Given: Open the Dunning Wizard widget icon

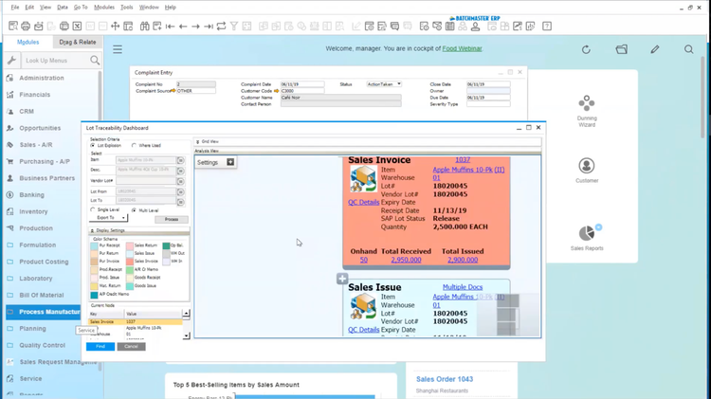Looking at the screenshot, I should click(x=587, y=103).
